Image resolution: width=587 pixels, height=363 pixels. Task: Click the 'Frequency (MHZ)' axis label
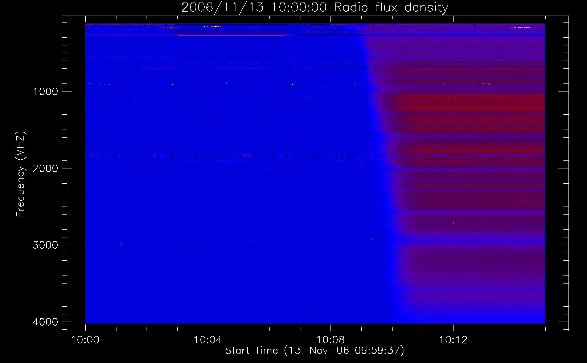click(x=21, y=174)
